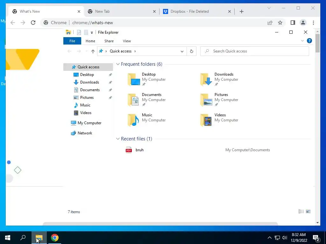Image resolution: width=326 pixels, height=244 pixels.
Task: Open a new Chrome tab with plus button
Action: point(241,11)
